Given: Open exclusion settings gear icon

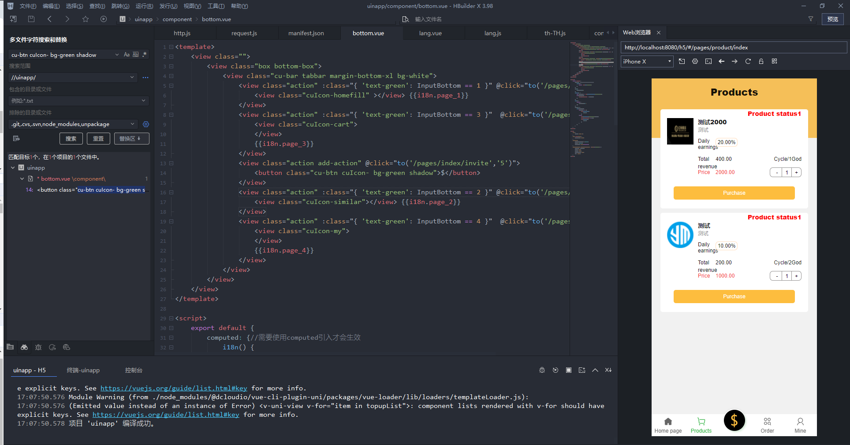Looking at the screenshot, I should point(146,124).
